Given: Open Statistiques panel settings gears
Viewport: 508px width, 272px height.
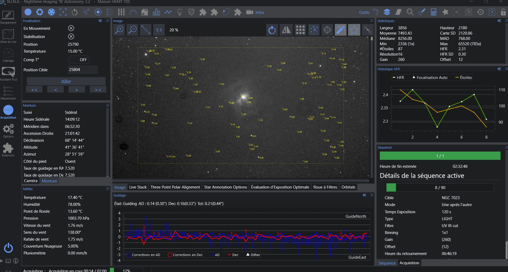Looking at the screenshot, I should point(499,21).
